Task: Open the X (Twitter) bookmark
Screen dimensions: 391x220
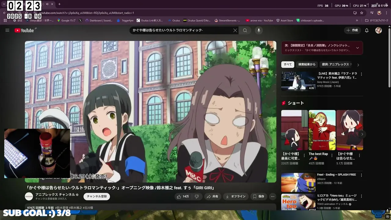Action: pyautogui.click(x=80, y=20)
